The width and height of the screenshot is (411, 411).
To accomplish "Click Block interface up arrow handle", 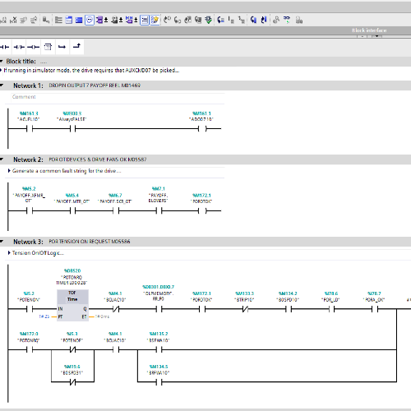I will [x=363, y=36].
